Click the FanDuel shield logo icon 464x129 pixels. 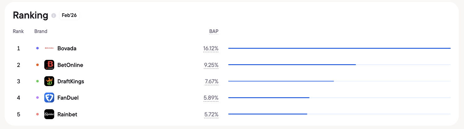pyautogui.click(x=49, y=98)
